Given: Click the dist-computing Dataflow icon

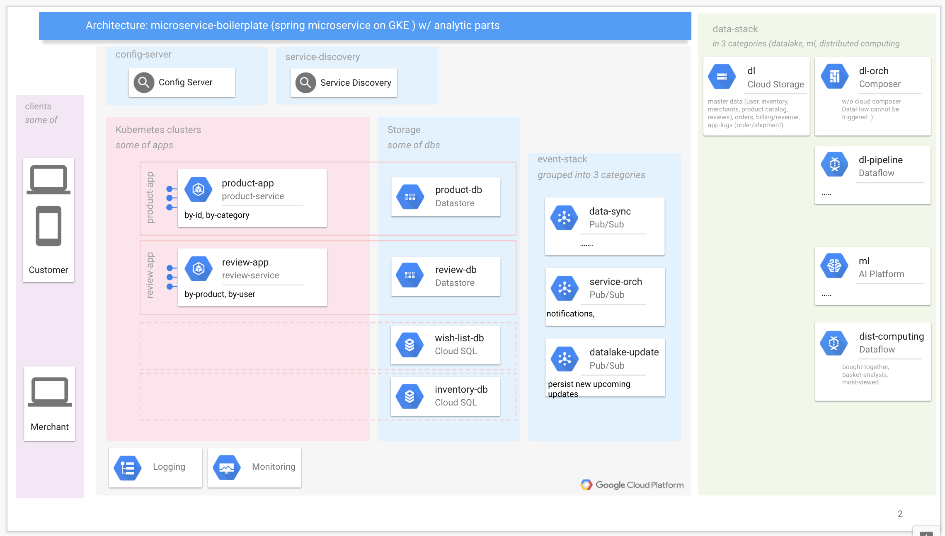Looking at the screenshot, I should pos(834,343).
